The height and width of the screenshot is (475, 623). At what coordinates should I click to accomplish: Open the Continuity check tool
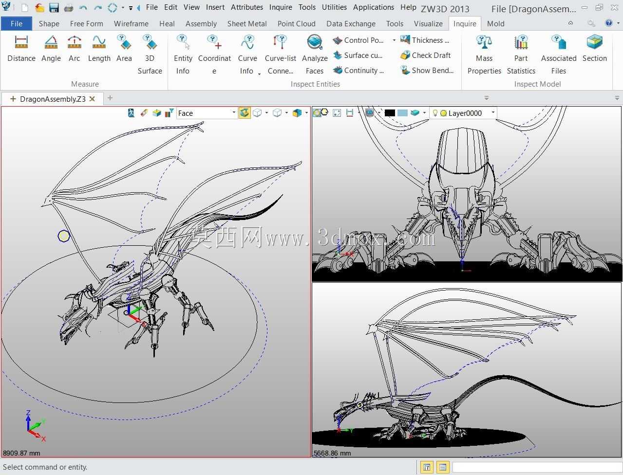[x=359, y=70]
